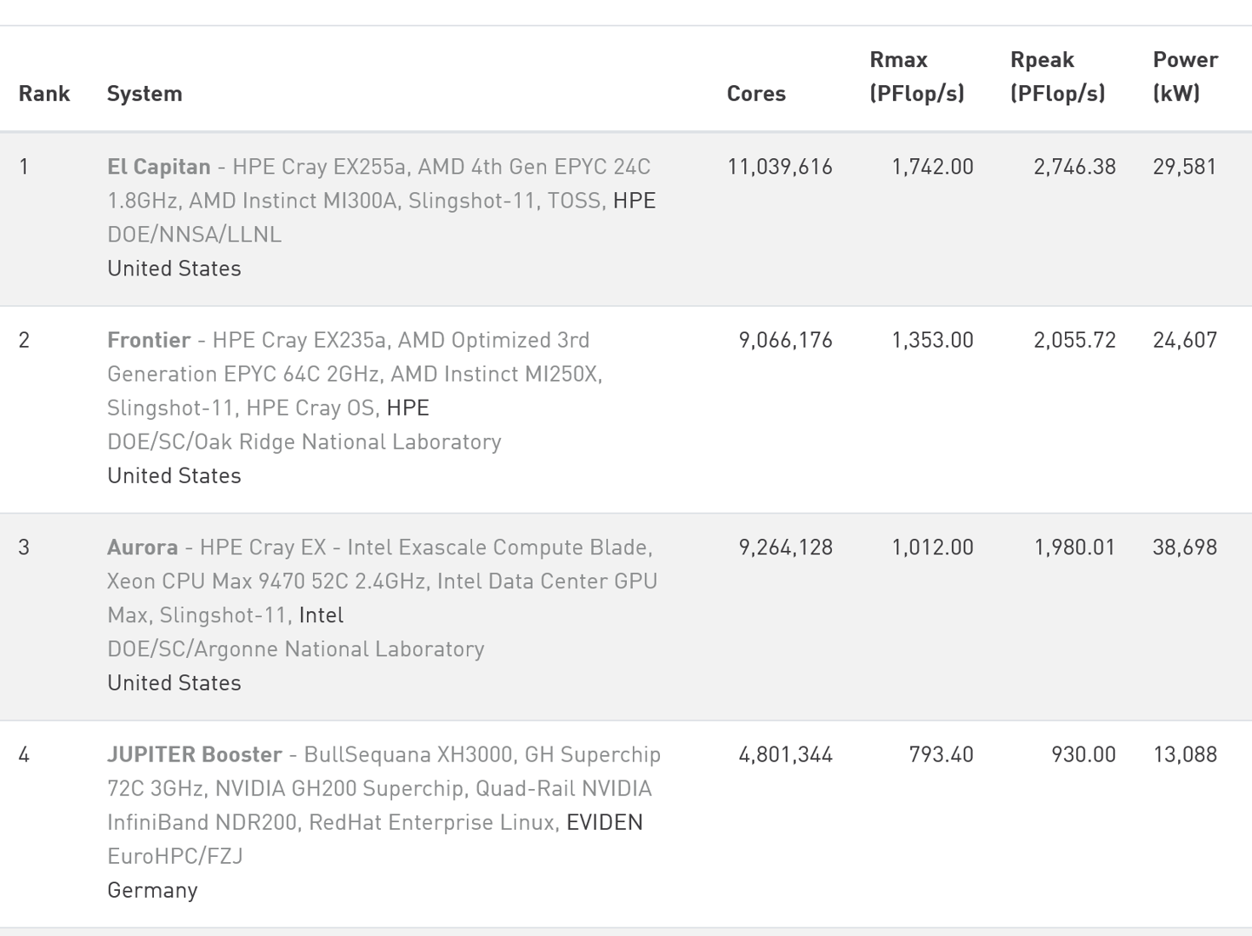Click rank number 3 cell
This screenshot has height=936, width=1252.
coord(23,547)
